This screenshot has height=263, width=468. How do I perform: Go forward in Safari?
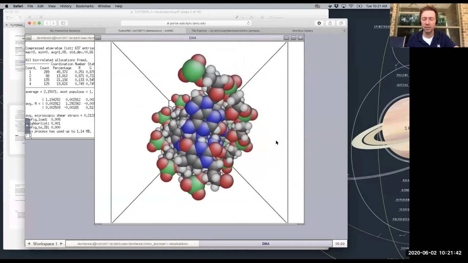click(x=53, y=23)
